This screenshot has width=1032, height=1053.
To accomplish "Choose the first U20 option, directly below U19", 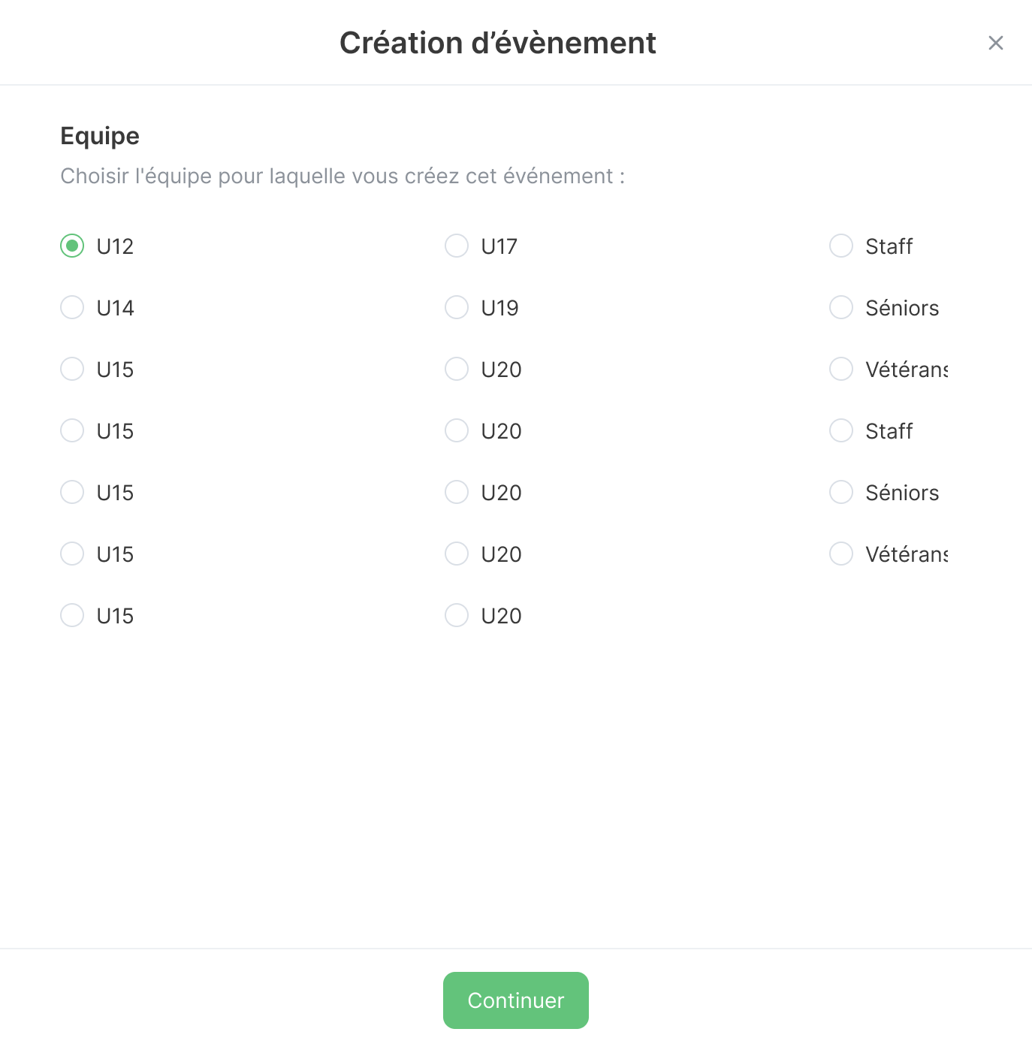I will click(457, 370).
